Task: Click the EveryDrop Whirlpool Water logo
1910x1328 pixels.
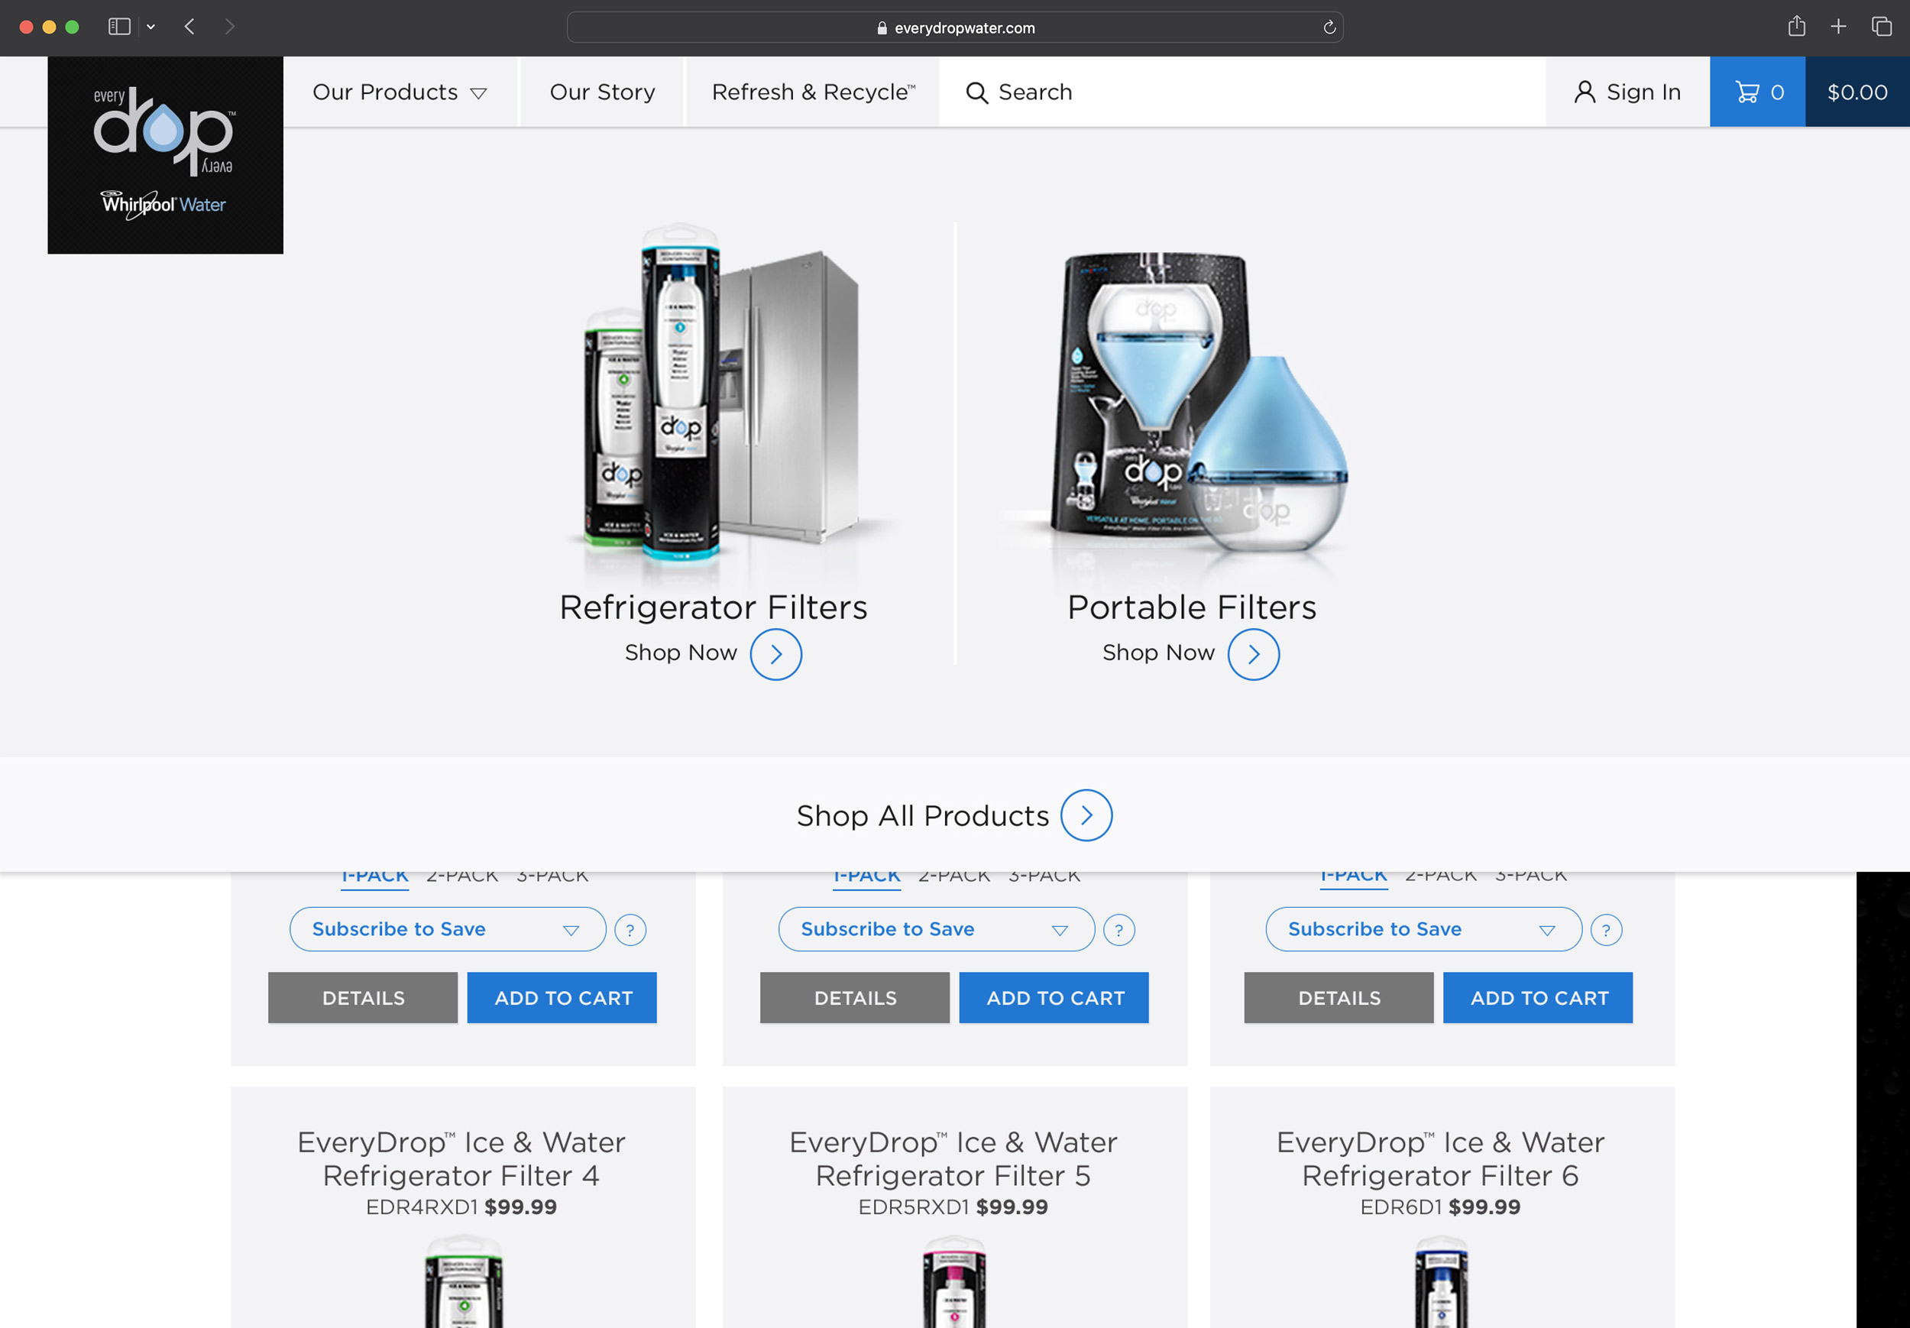Action: coord(165,155)
